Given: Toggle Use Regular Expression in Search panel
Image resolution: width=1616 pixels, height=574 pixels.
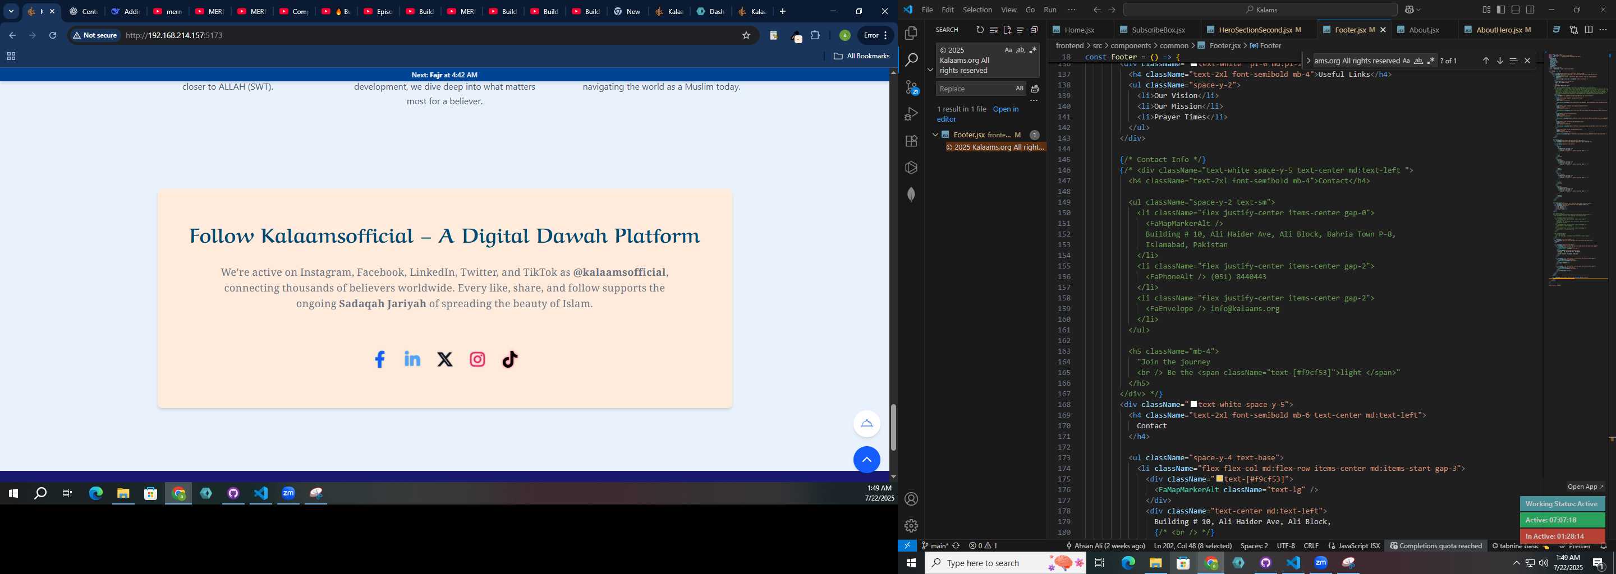Looking at the screenshot, I should tap(1032, 50).
